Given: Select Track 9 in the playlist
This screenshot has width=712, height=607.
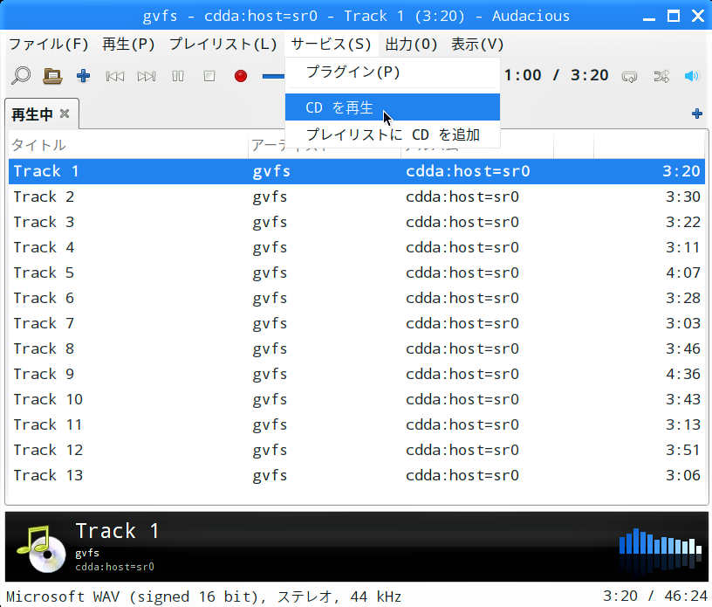Looking at the screenshot, I should pos(357,374).
